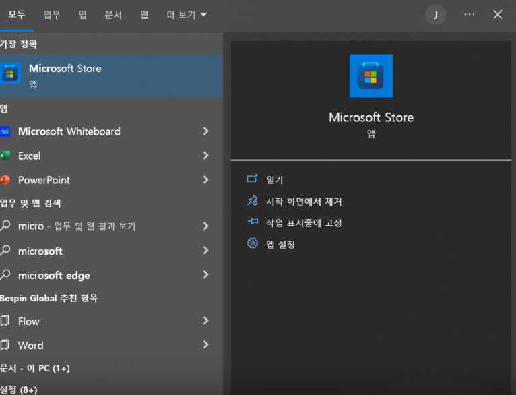Open the J user account avatar
Image resolution: width=516 pixels, height=395 pixels.
click(x=435, y=15)
